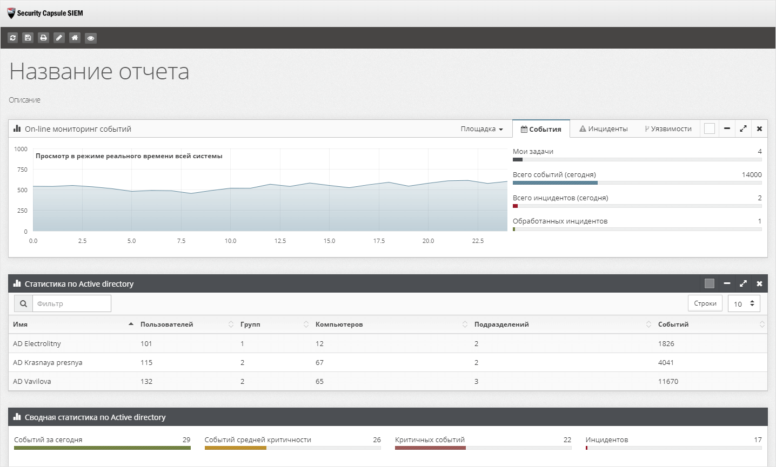Click the Security Capsule SIEM logo
Screen dimensions: 776x467
(x=45, y=13)
